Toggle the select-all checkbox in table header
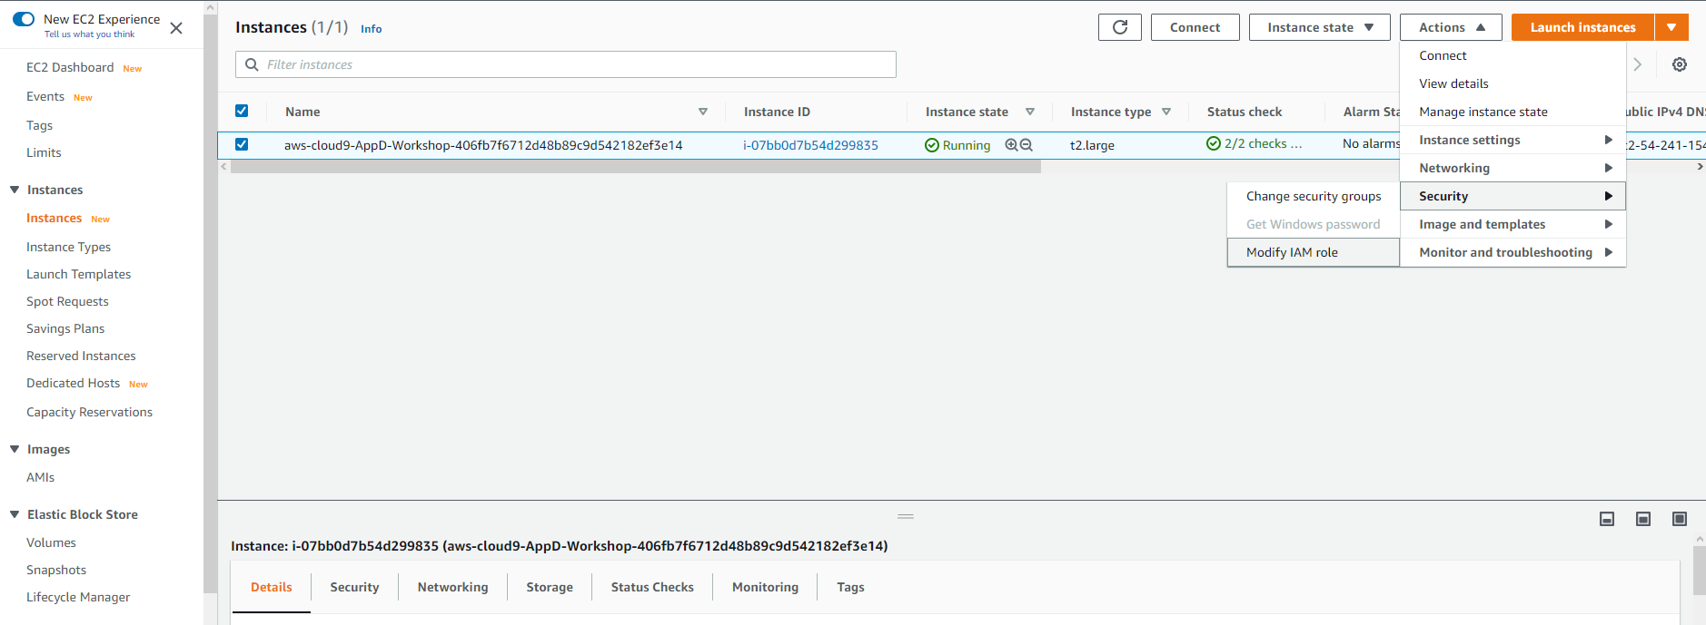The width and height of the screenshot is (1706, 625). click(242, 111)
